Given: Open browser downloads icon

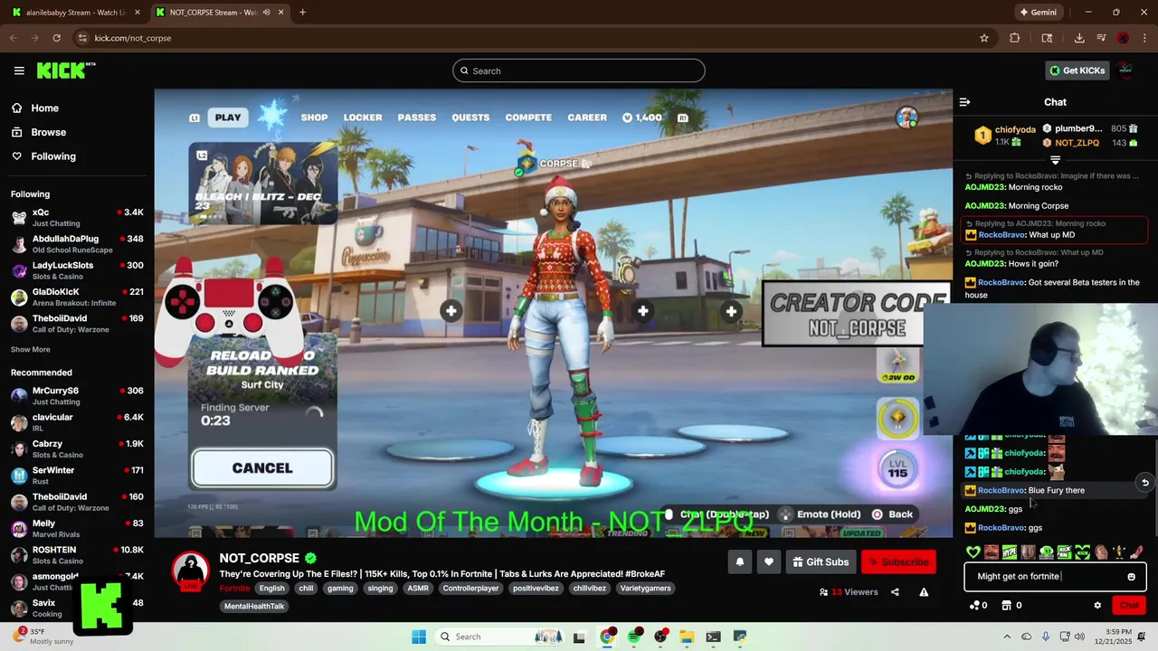Looking at the screenshot, I should tap(1079, 38).
